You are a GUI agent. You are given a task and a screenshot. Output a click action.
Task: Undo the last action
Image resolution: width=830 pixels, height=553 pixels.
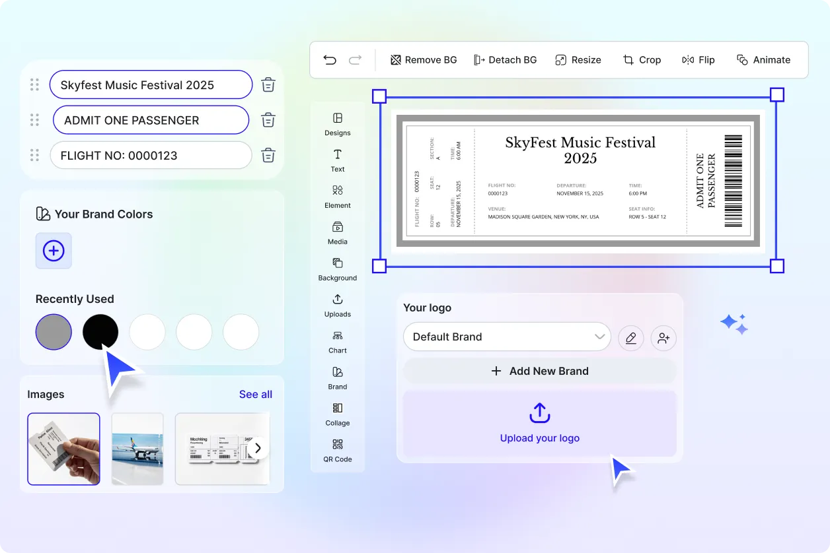[x=330, y=59]
